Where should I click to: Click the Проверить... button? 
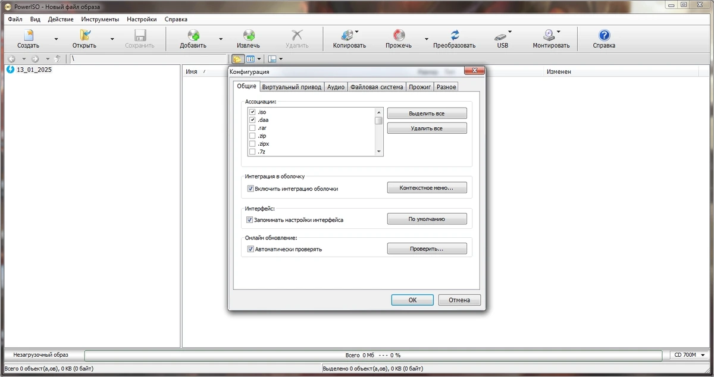pyautogui.click(x=427, y=249)
